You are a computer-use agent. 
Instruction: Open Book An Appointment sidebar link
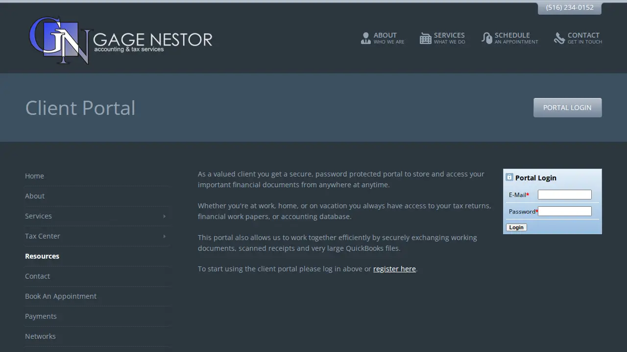pyautogui.click(x=61, y=296)
